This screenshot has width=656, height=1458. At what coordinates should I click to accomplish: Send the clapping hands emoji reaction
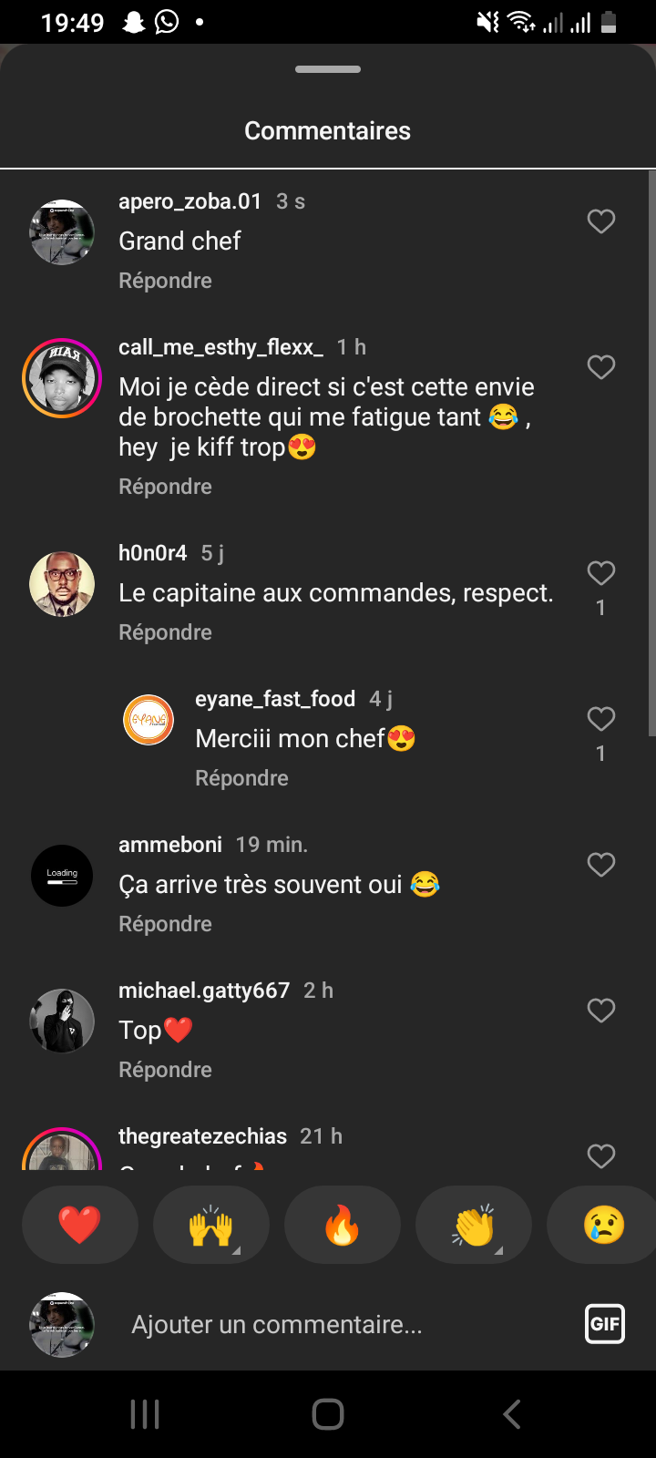[474, 1225]
